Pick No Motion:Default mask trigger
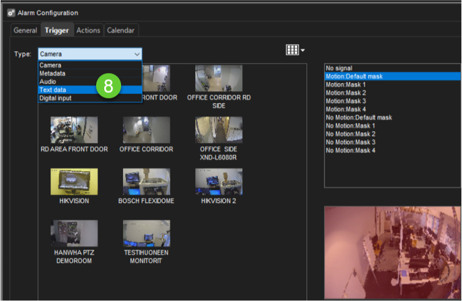 tap(358, 117)
